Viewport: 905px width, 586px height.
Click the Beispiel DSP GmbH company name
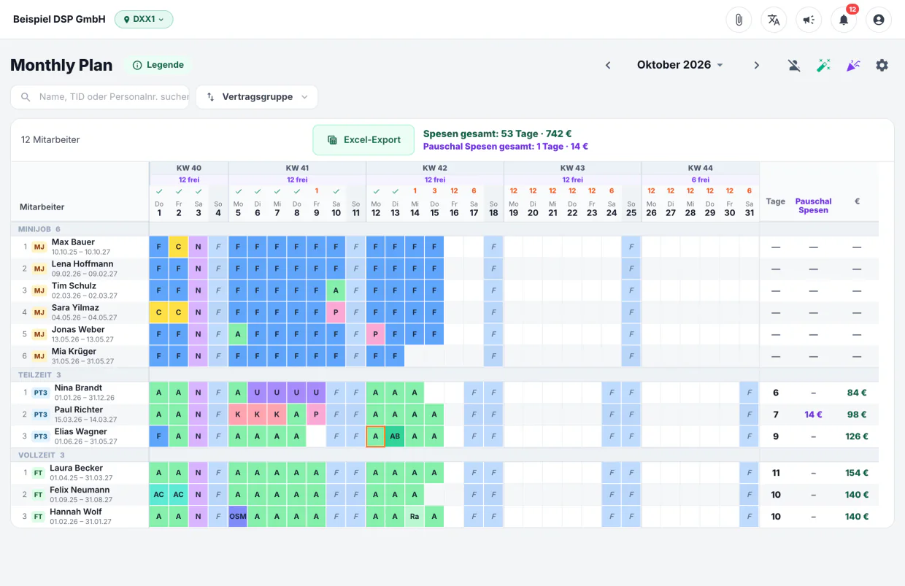point(59,19)
